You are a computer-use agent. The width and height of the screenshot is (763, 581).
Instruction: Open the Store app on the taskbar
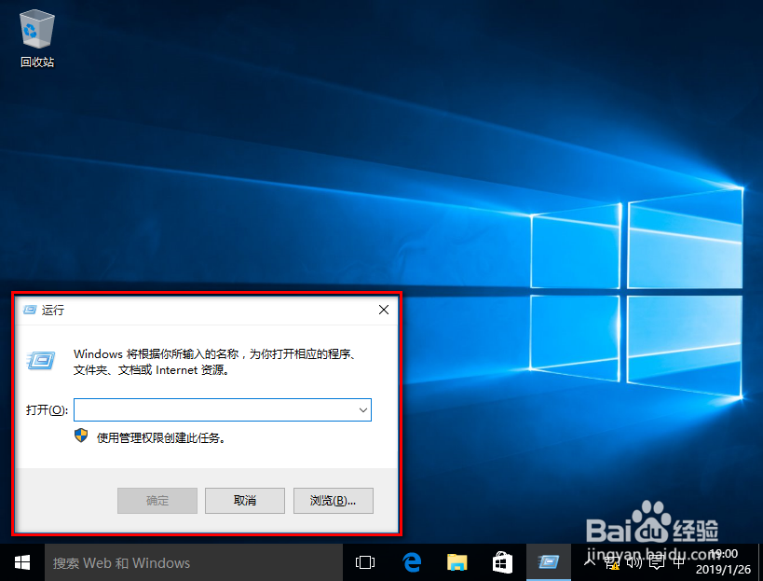502,562
